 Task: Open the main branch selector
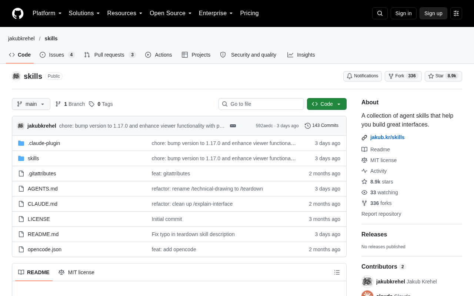coord(31,104)
